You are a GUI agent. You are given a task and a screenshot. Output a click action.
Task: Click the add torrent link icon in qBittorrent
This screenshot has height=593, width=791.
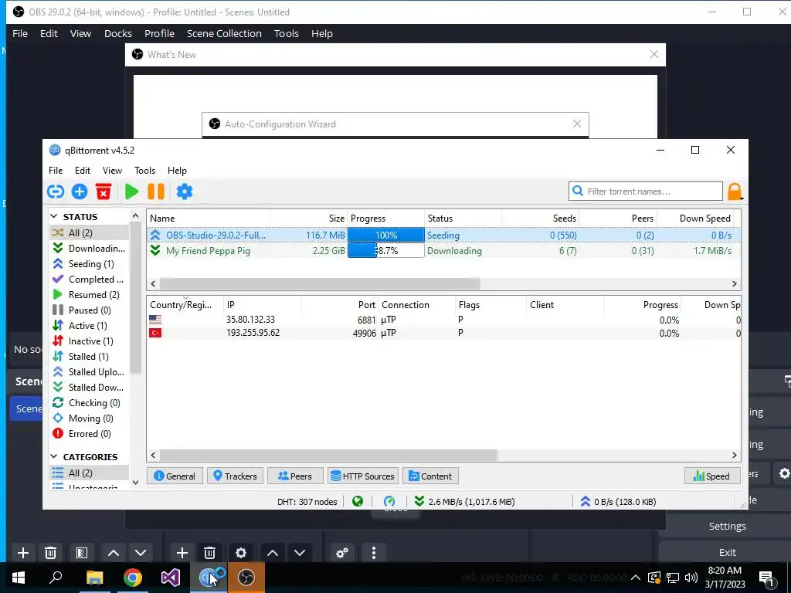point(56,191)
